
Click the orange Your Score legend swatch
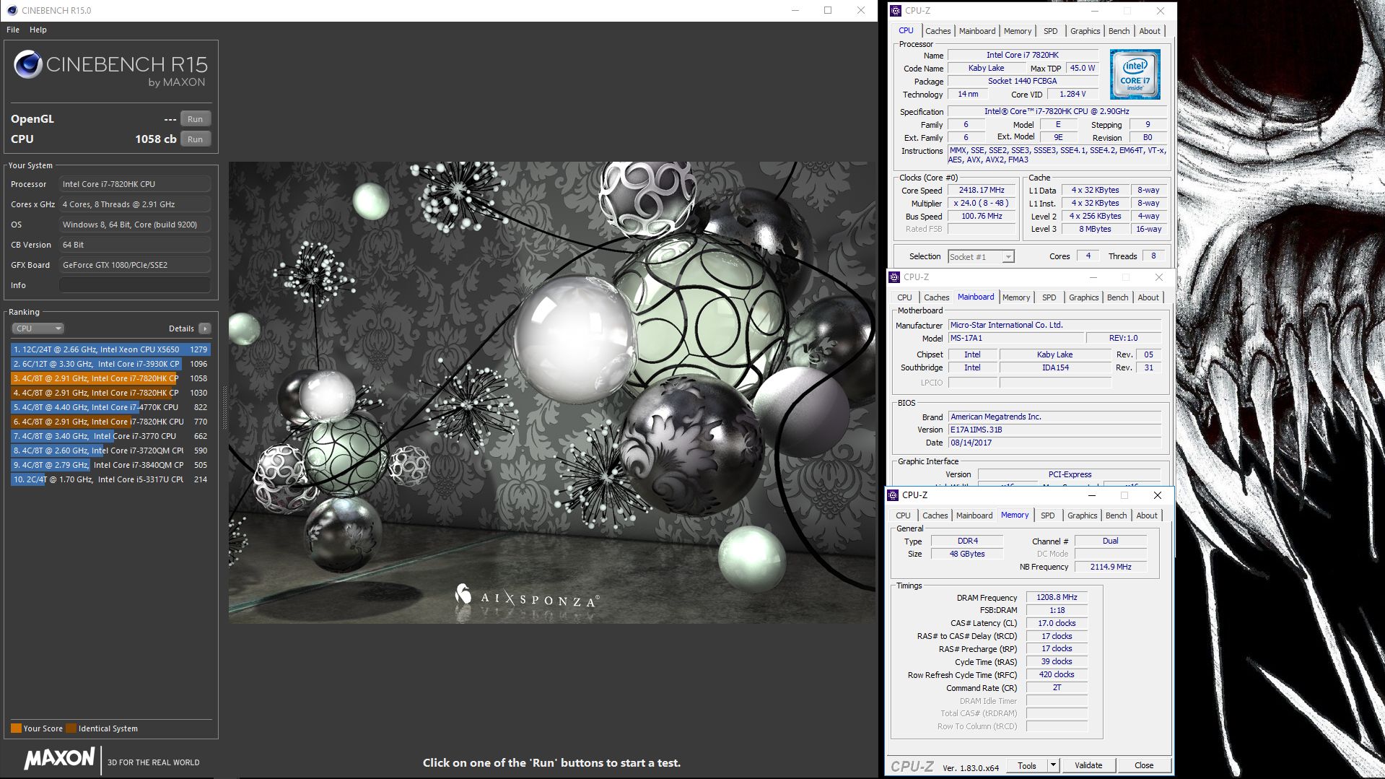coord(16,728)
